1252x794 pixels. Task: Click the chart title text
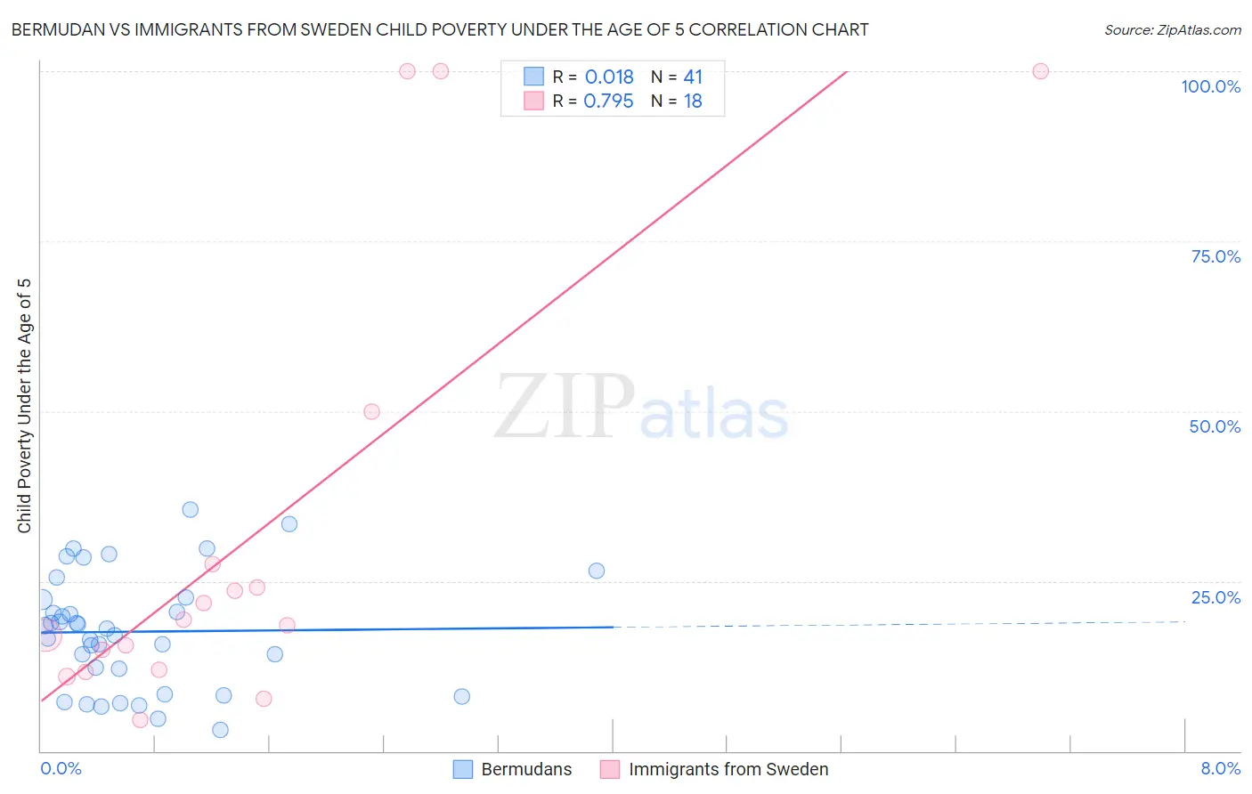(440, 29)
